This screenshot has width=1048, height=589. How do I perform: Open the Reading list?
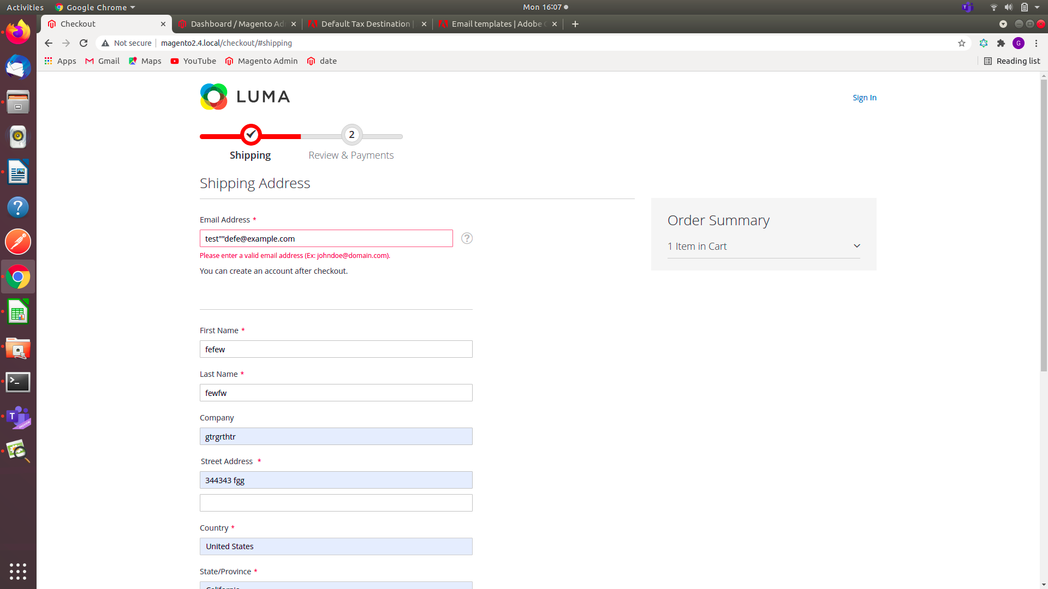(1011, 61)
